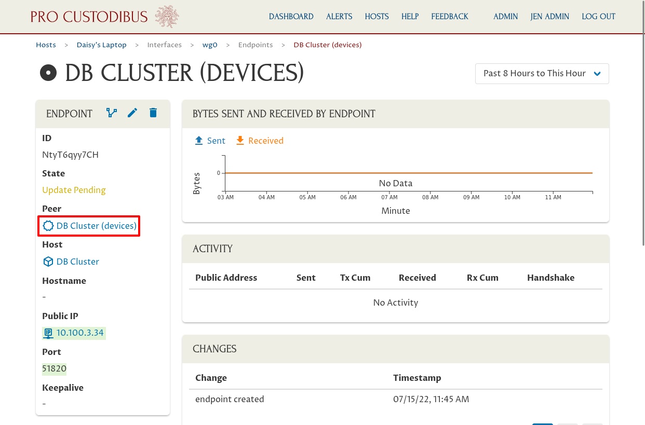The image size is (645, 425).
Task: Log out of the application
Action: tap(599, 17)
